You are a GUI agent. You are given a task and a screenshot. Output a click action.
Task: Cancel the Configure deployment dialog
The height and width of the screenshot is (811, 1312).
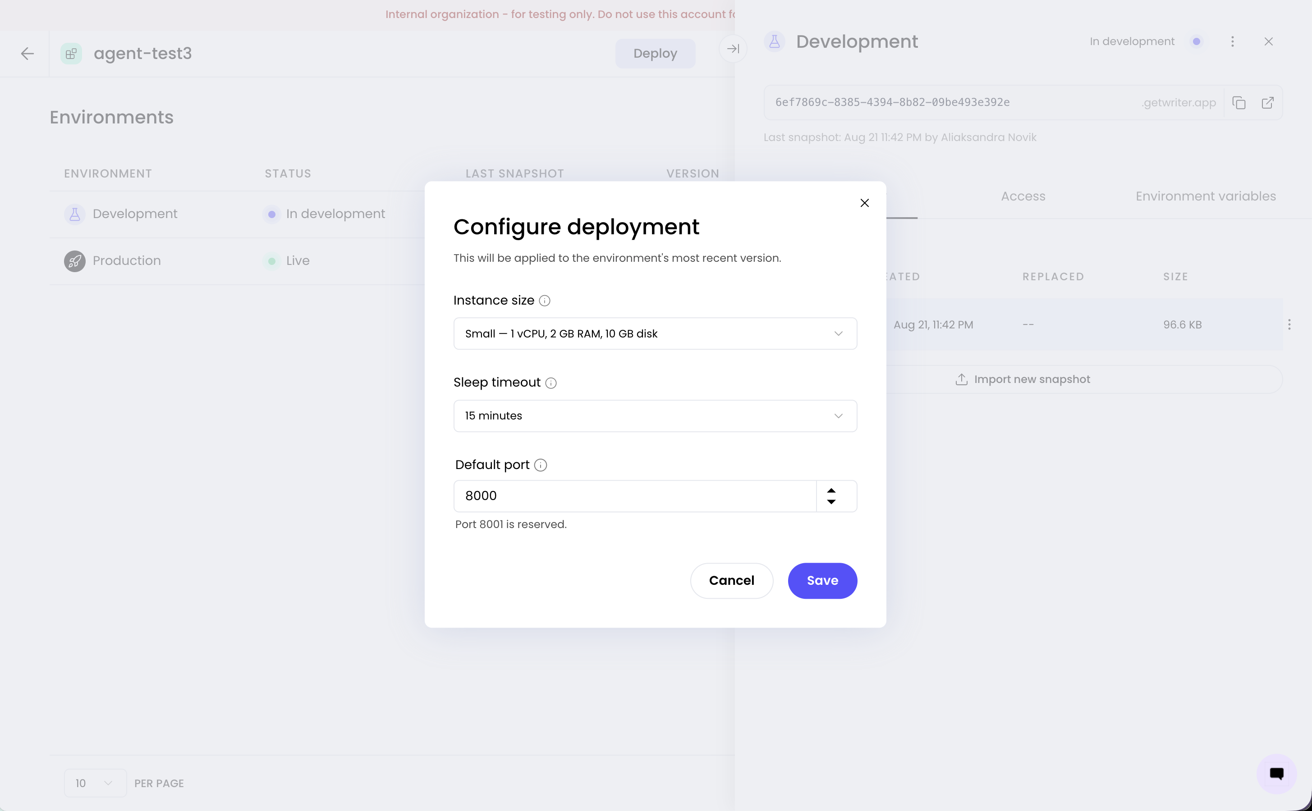[731, 580]
